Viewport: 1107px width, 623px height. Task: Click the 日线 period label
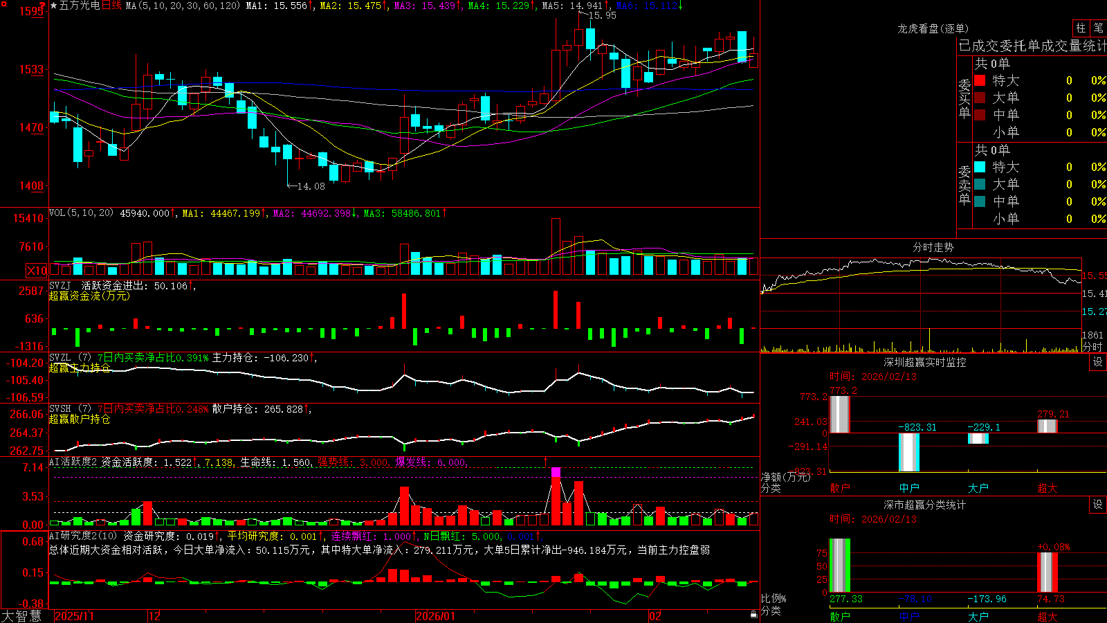click(x=111, y=6)
